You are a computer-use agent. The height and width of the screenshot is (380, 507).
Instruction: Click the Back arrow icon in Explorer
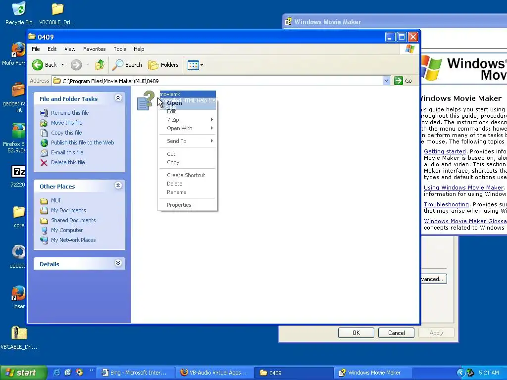tap(38, 65)
